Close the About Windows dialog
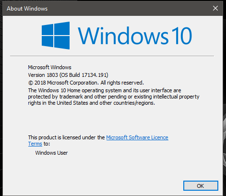The height and width of the screenshot is (196, 226). (215, 8)
